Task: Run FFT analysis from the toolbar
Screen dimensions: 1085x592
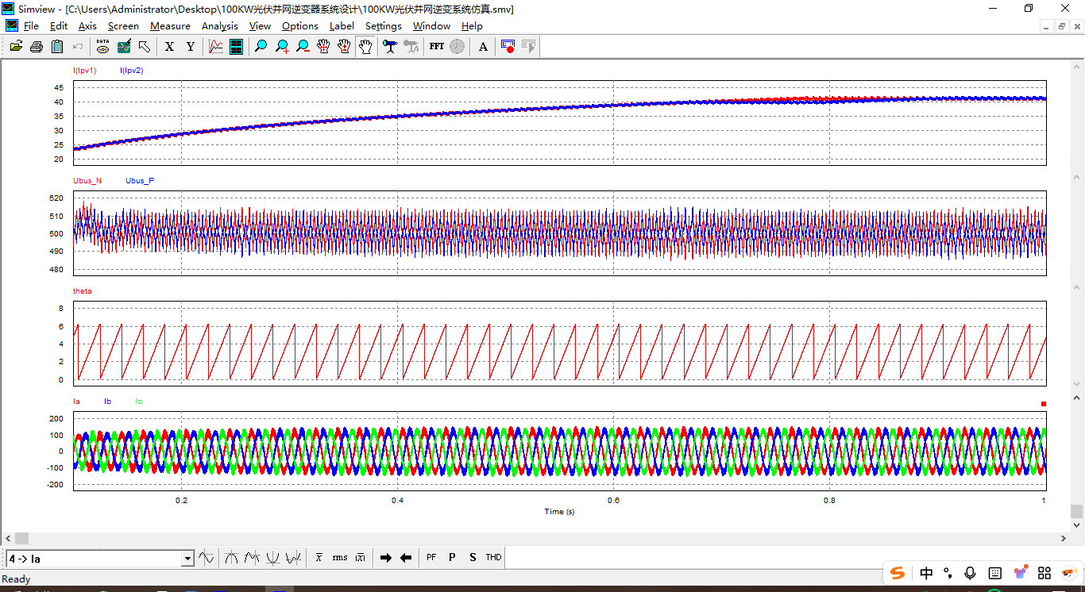Action: (437, 47)
